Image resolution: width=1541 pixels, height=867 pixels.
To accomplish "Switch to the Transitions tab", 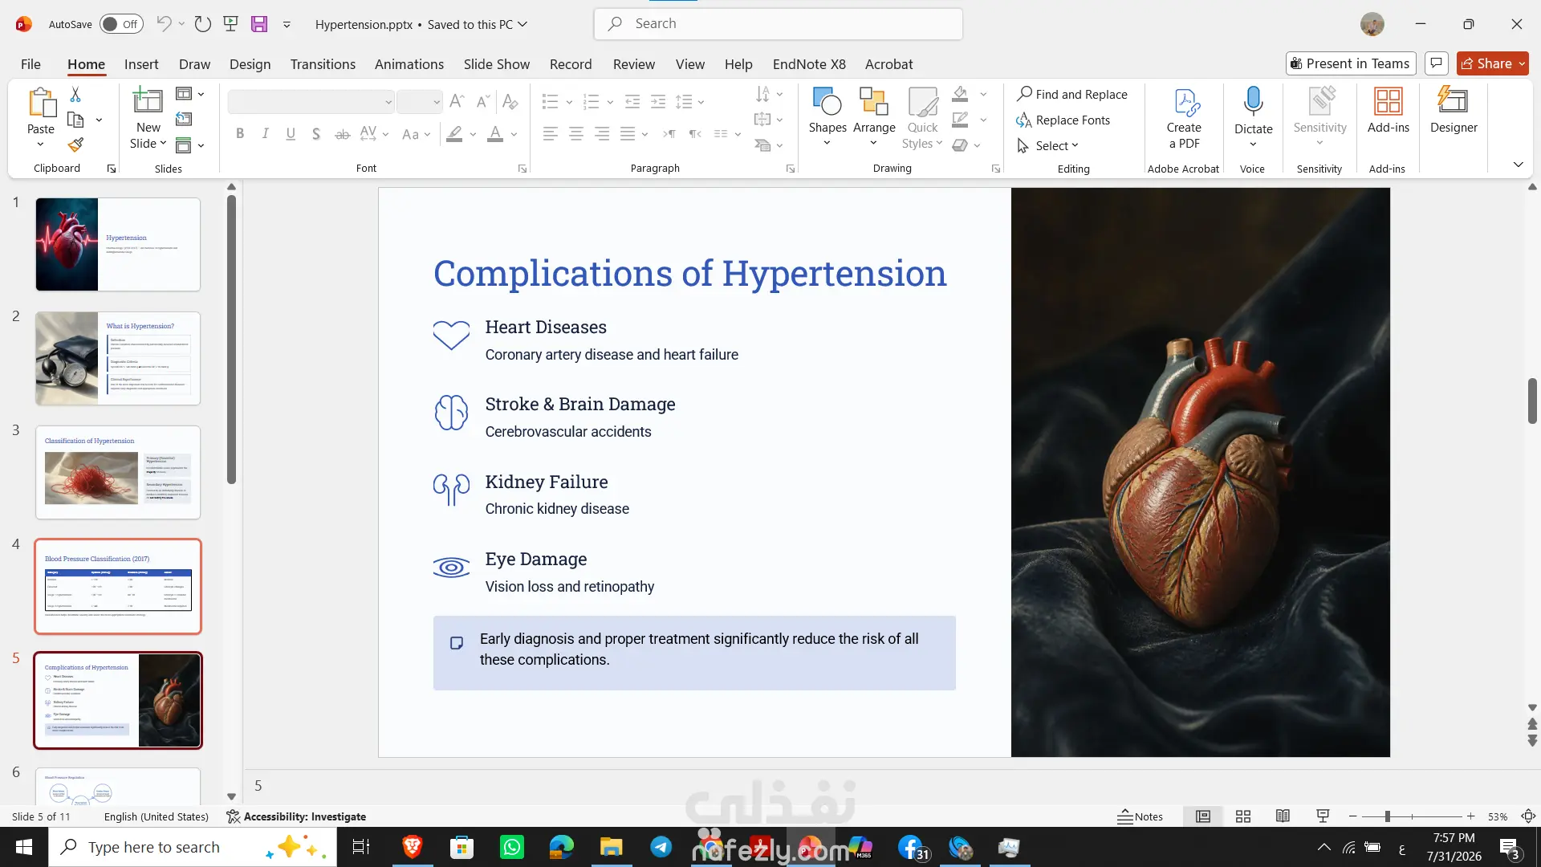I will click(323, 64).
